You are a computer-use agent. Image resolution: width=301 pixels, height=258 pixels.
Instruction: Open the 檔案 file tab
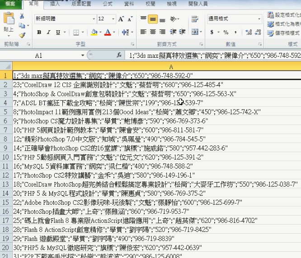click(x=10, y=4)
